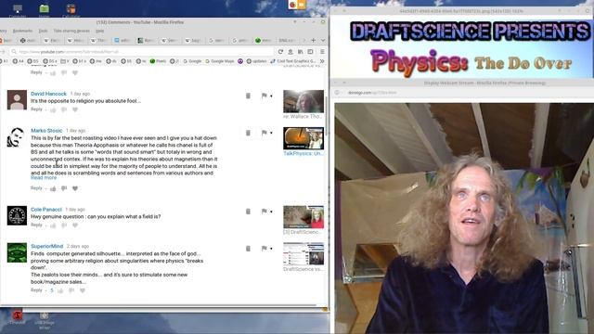The width and height of the screenshot is (594, 334).
Task: Heart David Hancock's comment
Action: click(x=75, y=109)
